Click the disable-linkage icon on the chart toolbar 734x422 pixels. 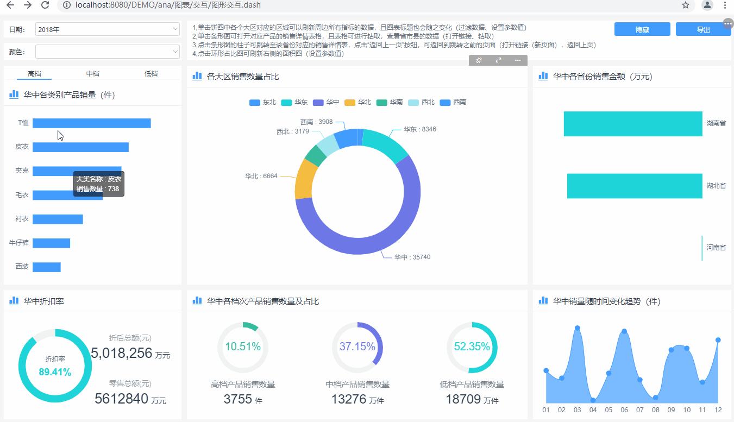(479, 60)
